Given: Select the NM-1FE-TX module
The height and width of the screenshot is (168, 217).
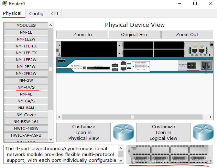Looking at the screenshot, I should [x=26, y=53].
